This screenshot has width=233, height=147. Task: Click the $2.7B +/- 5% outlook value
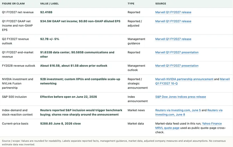coord(50,39)
